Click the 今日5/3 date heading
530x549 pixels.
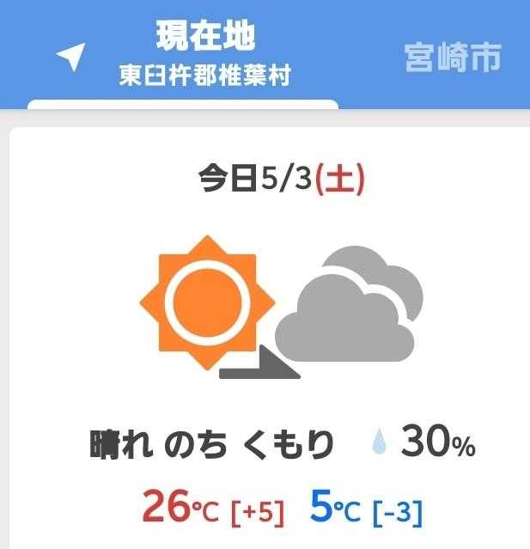coord(254,180)
